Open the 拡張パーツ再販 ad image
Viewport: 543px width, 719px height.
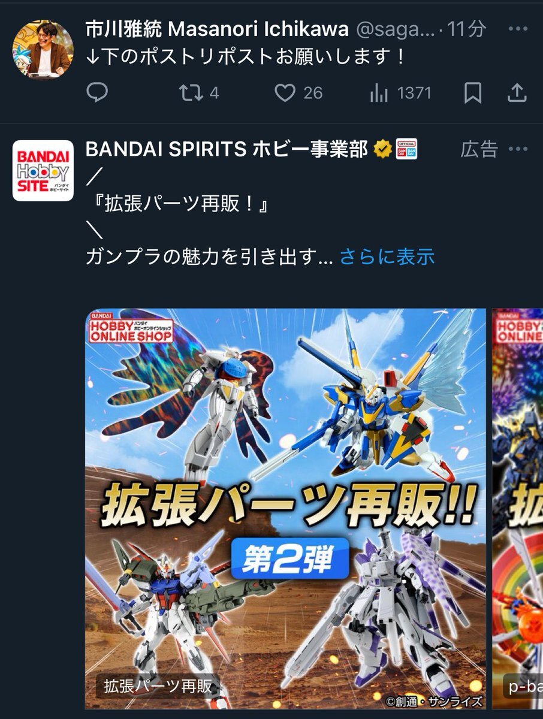[x=285, y=509]
